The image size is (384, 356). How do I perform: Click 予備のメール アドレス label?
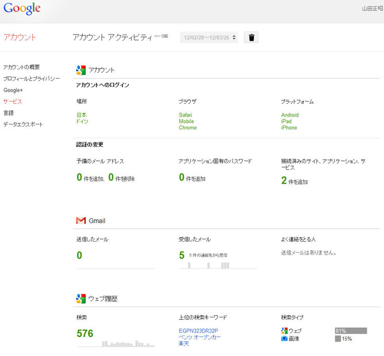(x=100, y=161)
